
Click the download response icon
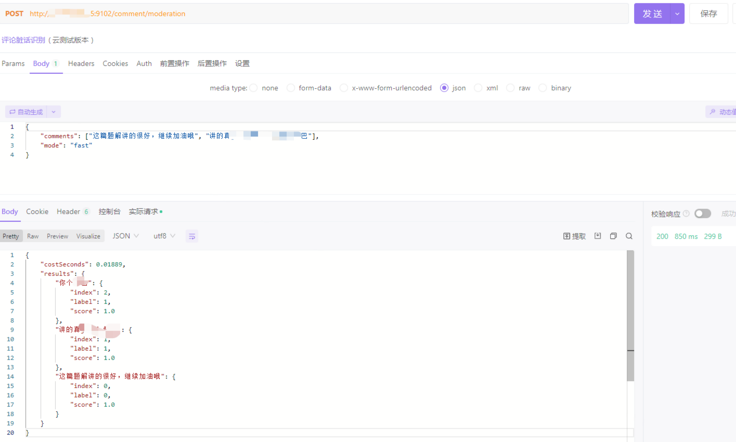coord(598,236)
